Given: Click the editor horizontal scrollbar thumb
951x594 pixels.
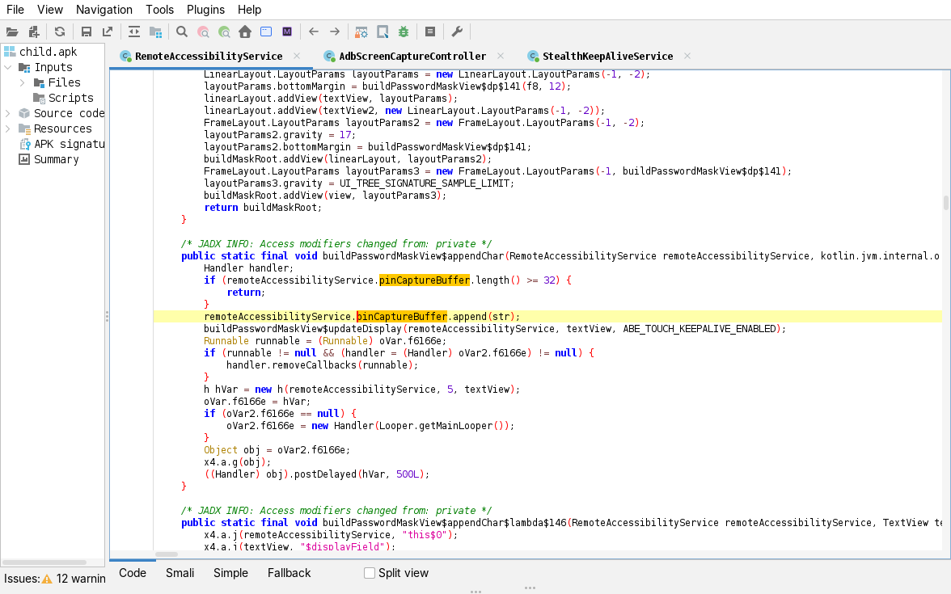Looking at the screenshot, I should (x=167, y=554).
